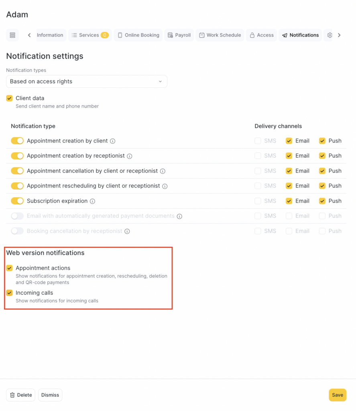Image resolution: width=356 pixels, height=411 pixels.
Task: Uncheck Push for Appointment creation by client
Action: click(x=322, y=141)
